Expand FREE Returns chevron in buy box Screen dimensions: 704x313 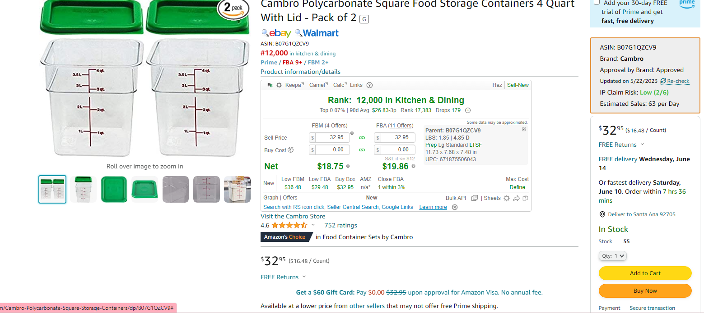(642, 145)
